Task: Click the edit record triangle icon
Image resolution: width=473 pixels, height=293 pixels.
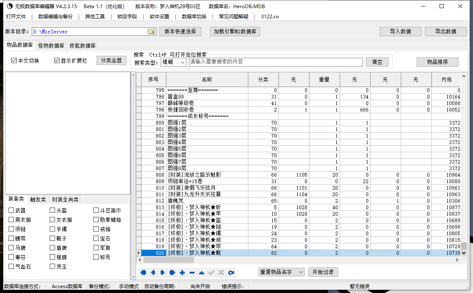Action: click(201, 273)
